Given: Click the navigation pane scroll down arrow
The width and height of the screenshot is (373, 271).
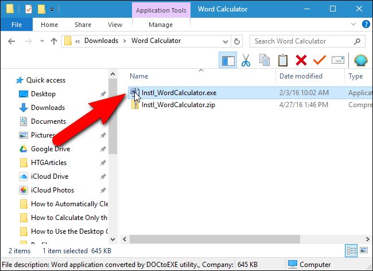Looking at the screenshot, I should (x=112, y=239).
